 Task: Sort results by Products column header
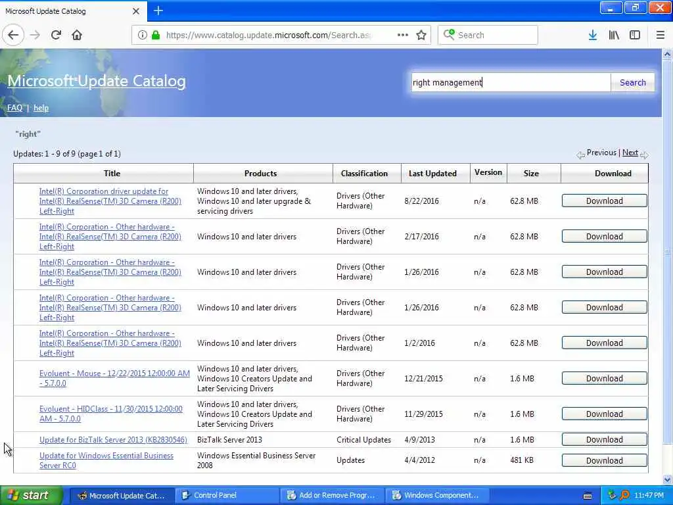click(260, 174)
